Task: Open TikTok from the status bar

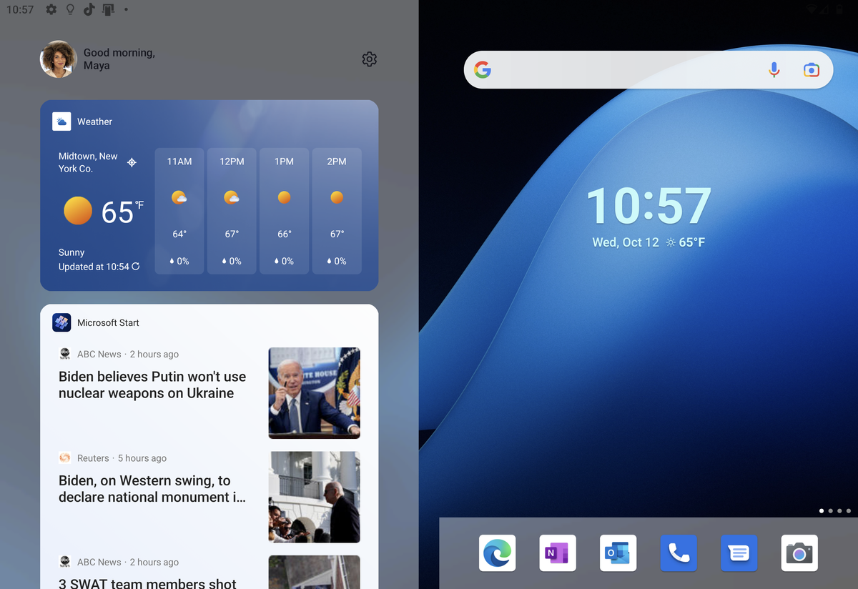Action: [89, 9]
